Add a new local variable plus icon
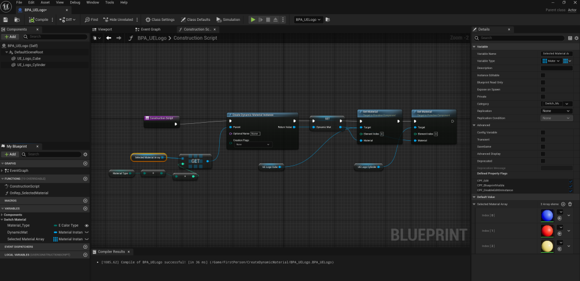Image resolution: width=580 pixels, height=281 pixels. (x=85, y=254)
